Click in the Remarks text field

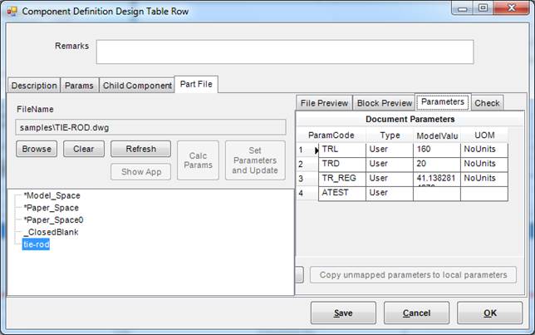coord(284,52)
